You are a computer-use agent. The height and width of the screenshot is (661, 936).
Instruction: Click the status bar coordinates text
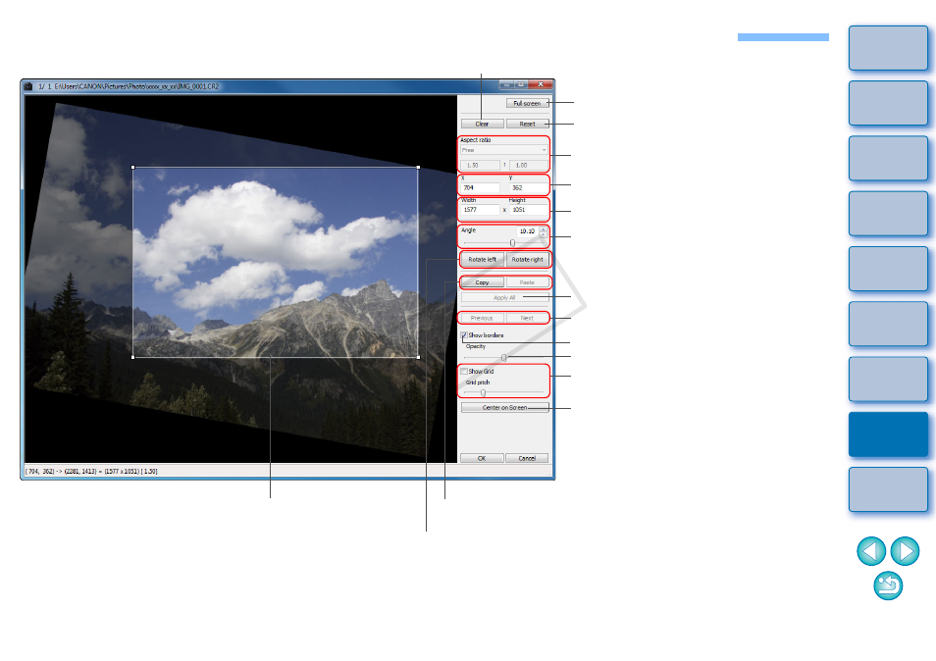(90, 472)
